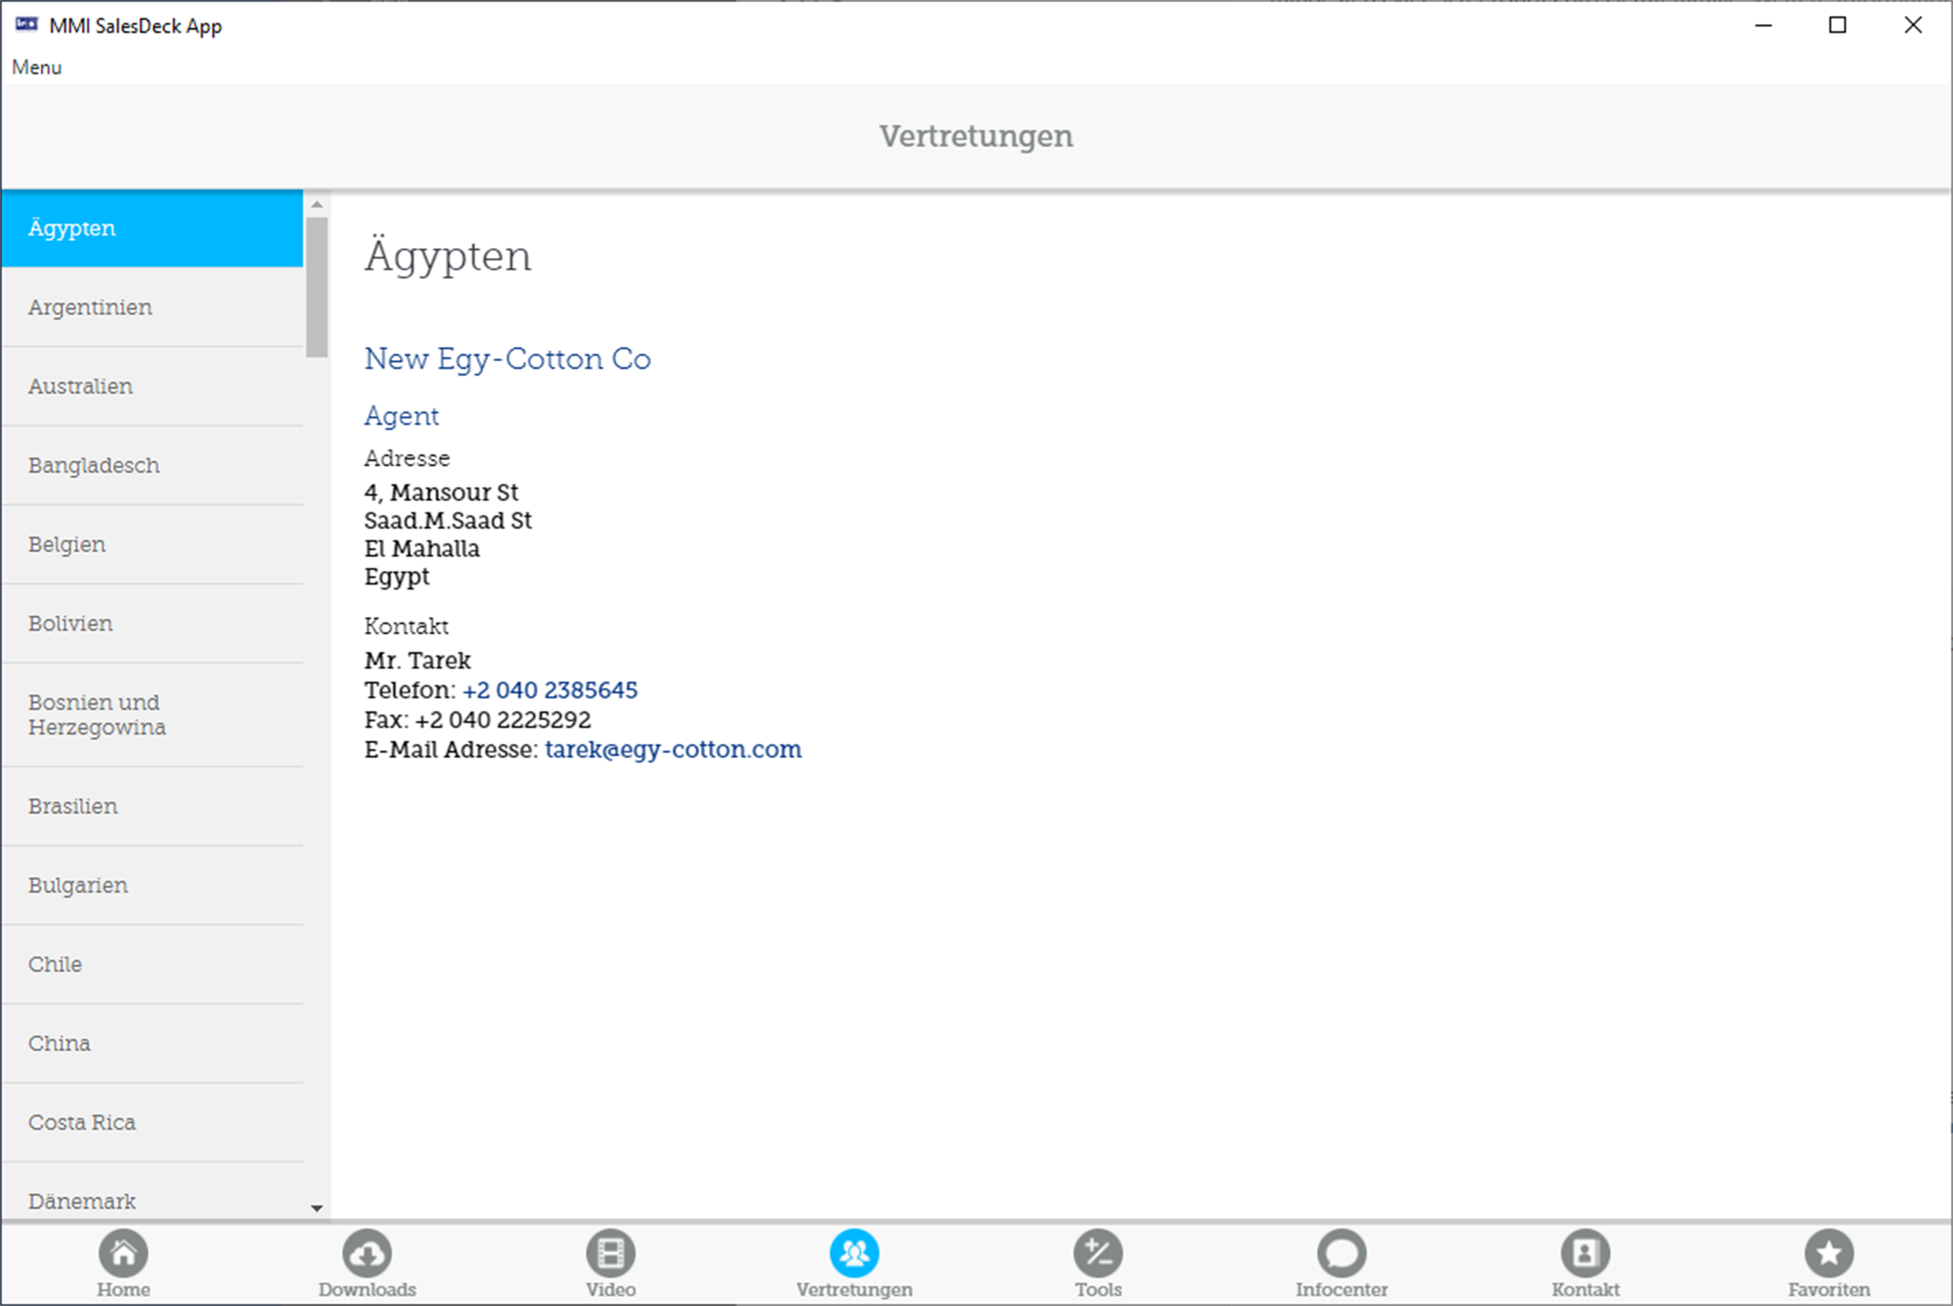
Task: Open the Infocenter speech bubble icon
Action: pyautogui.click(x=1341, y=1253)
